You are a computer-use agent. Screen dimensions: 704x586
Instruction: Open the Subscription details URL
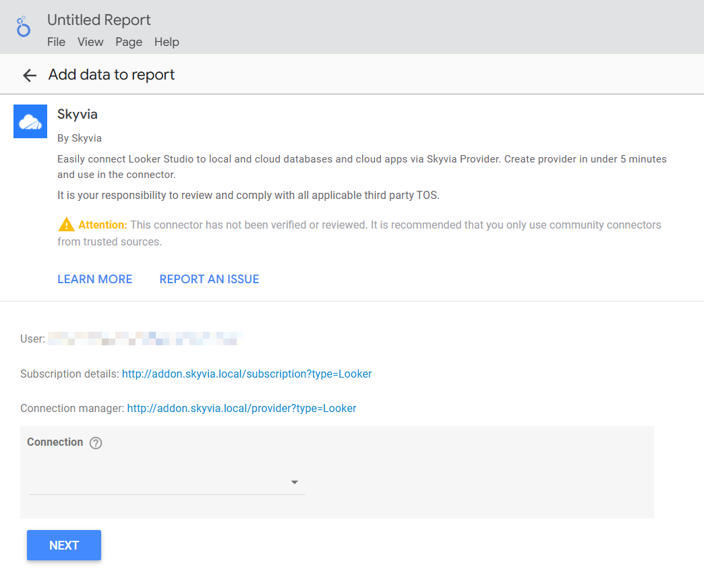coord(247,374)
